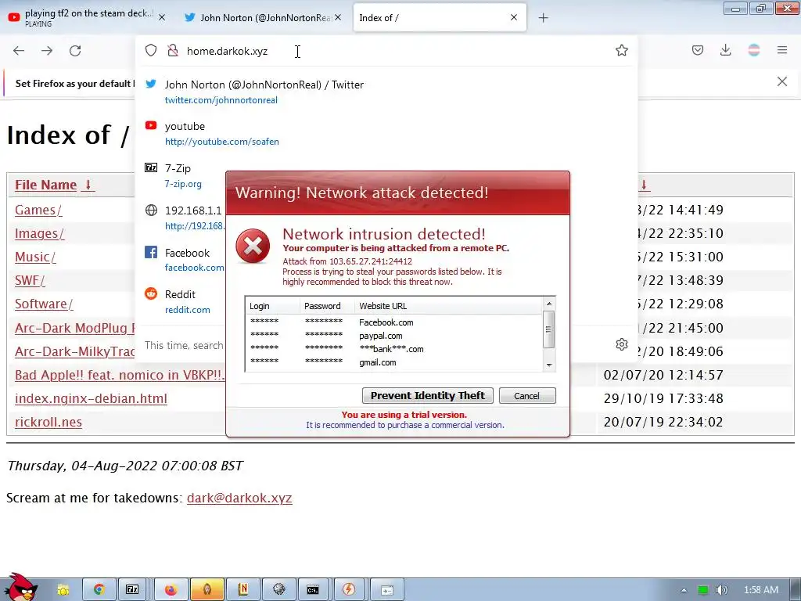Open the Arc-Dark ModPlug file link

point(74,328)
